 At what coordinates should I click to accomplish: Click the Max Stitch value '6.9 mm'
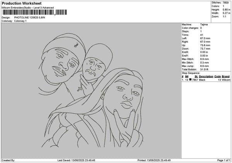point(205,59)
